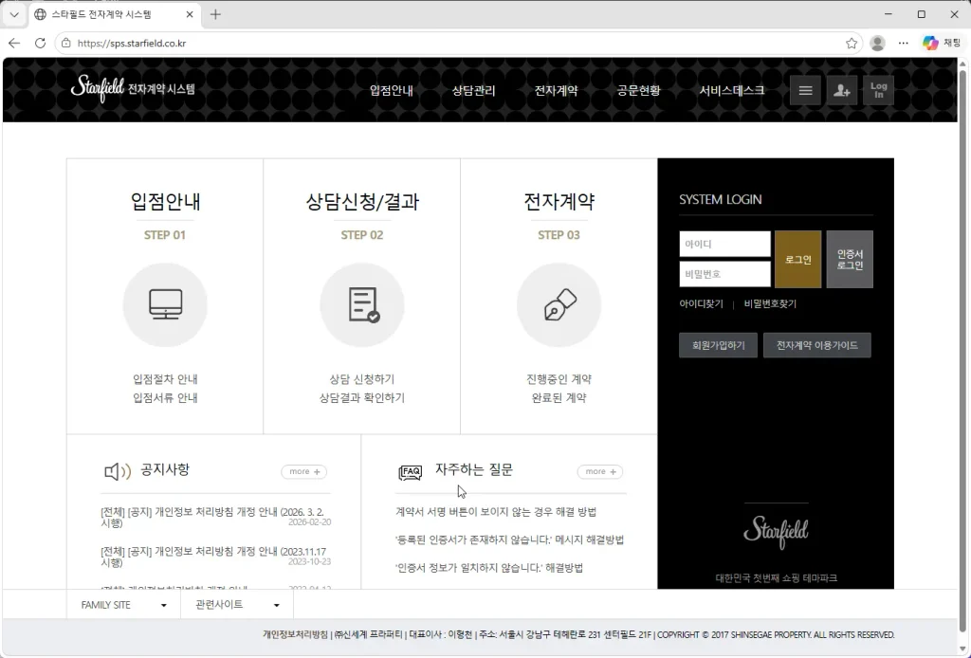971x658 pixels.
Task: Open the browser profile icon
Action: click(x=877, y=43)
